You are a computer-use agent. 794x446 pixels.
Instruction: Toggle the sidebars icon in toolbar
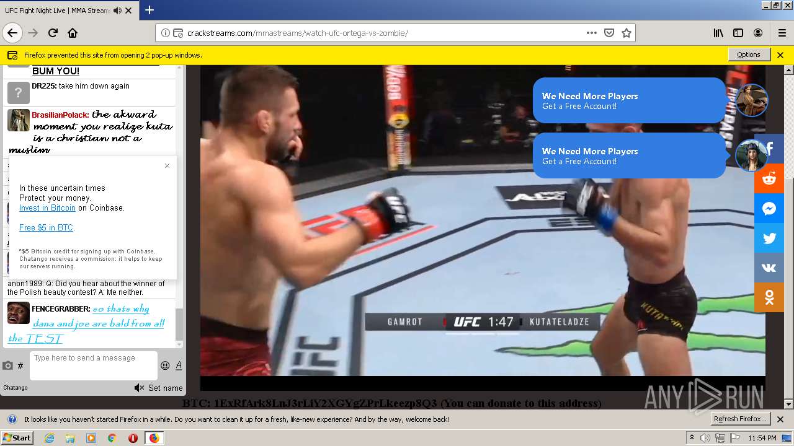pyautogui.click(x=738, y=33)
